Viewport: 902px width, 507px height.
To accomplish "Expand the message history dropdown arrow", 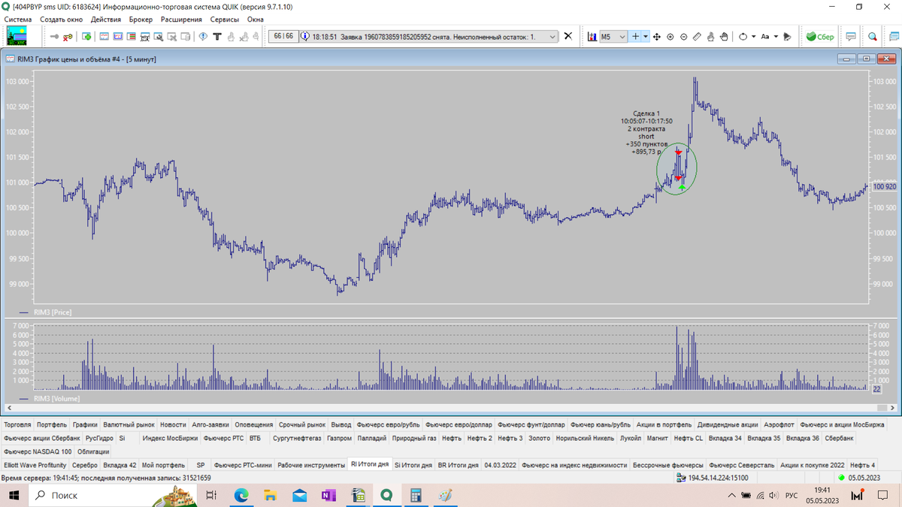I will point(553,36).
